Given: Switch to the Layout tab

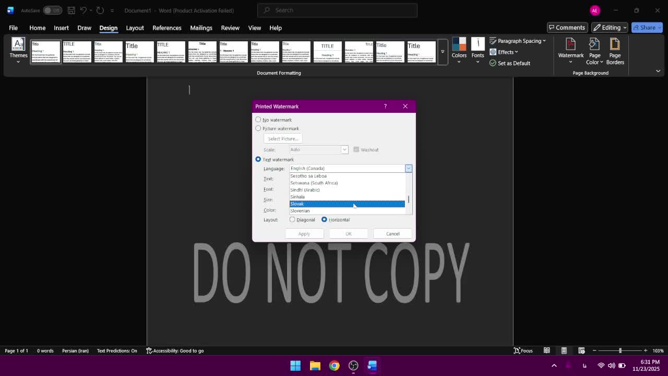Looking at the screenshot, I should pyautogui.click(x=135, y=28).
